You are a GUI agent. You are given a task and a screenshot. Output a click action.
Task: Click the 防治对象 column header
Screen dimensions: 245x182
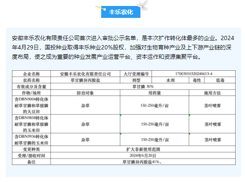point(85,93)
